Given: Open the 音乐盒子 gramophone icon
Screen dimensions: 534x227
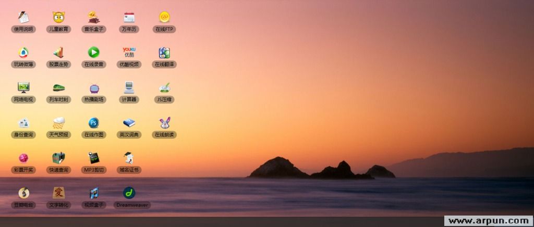Looking at the screenshot, I should coord(94,18).
